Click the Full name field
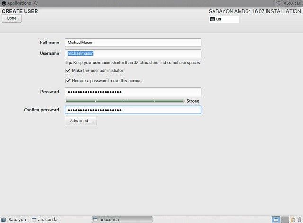This screenshot has width=303, height=223. pyautogui.click(x=133, y=43)
